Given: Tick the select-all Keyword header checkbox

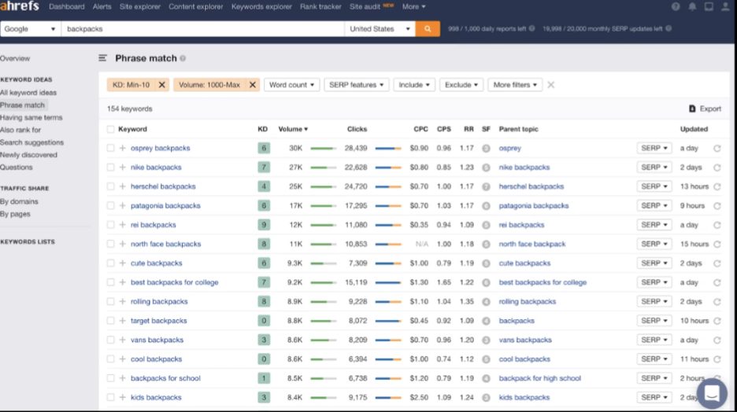Looking at the screenshot, I should (x=110, y=129).
